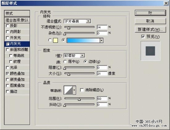170x130 pixels.
Task: Expand the gradient dropdown arrow
Action: pos(101,40)
